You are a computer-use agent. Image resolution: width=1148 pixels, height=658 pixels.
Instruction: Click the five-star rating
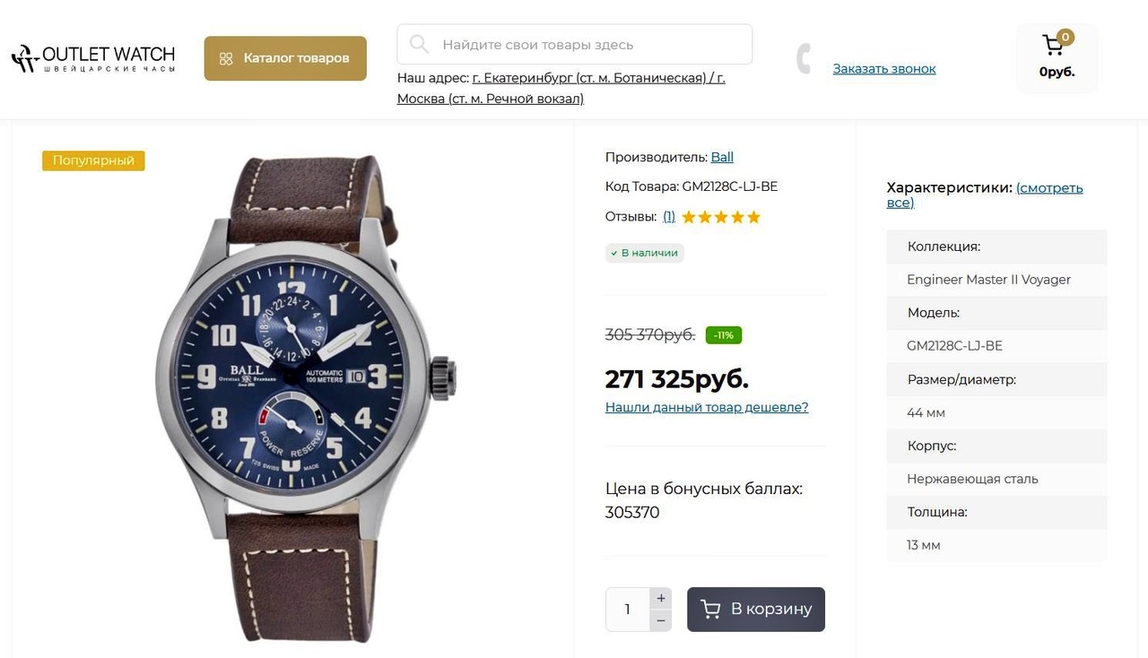720,217
